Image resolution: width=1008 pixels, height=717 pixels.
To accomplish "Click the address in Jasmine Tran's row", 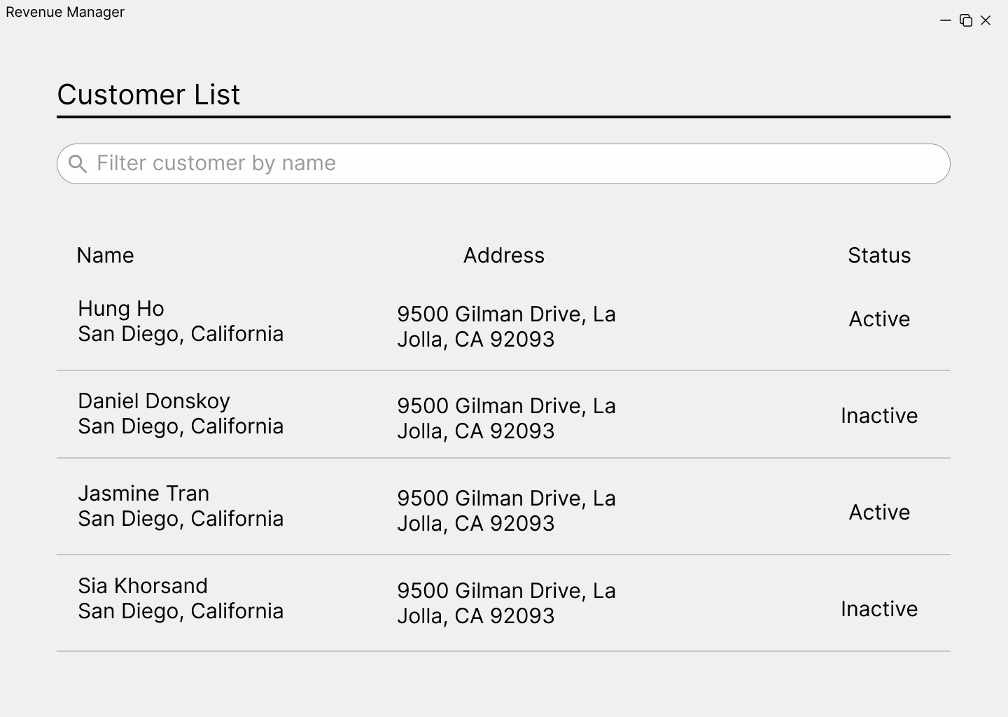I will click(x=506, y=511).
